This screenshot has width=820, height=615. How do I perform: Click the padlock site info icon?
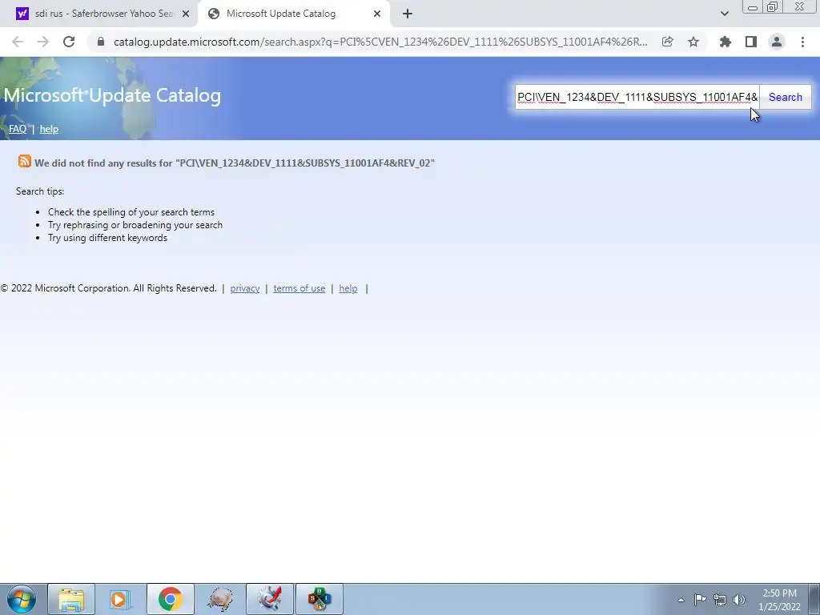coord(101,42)
